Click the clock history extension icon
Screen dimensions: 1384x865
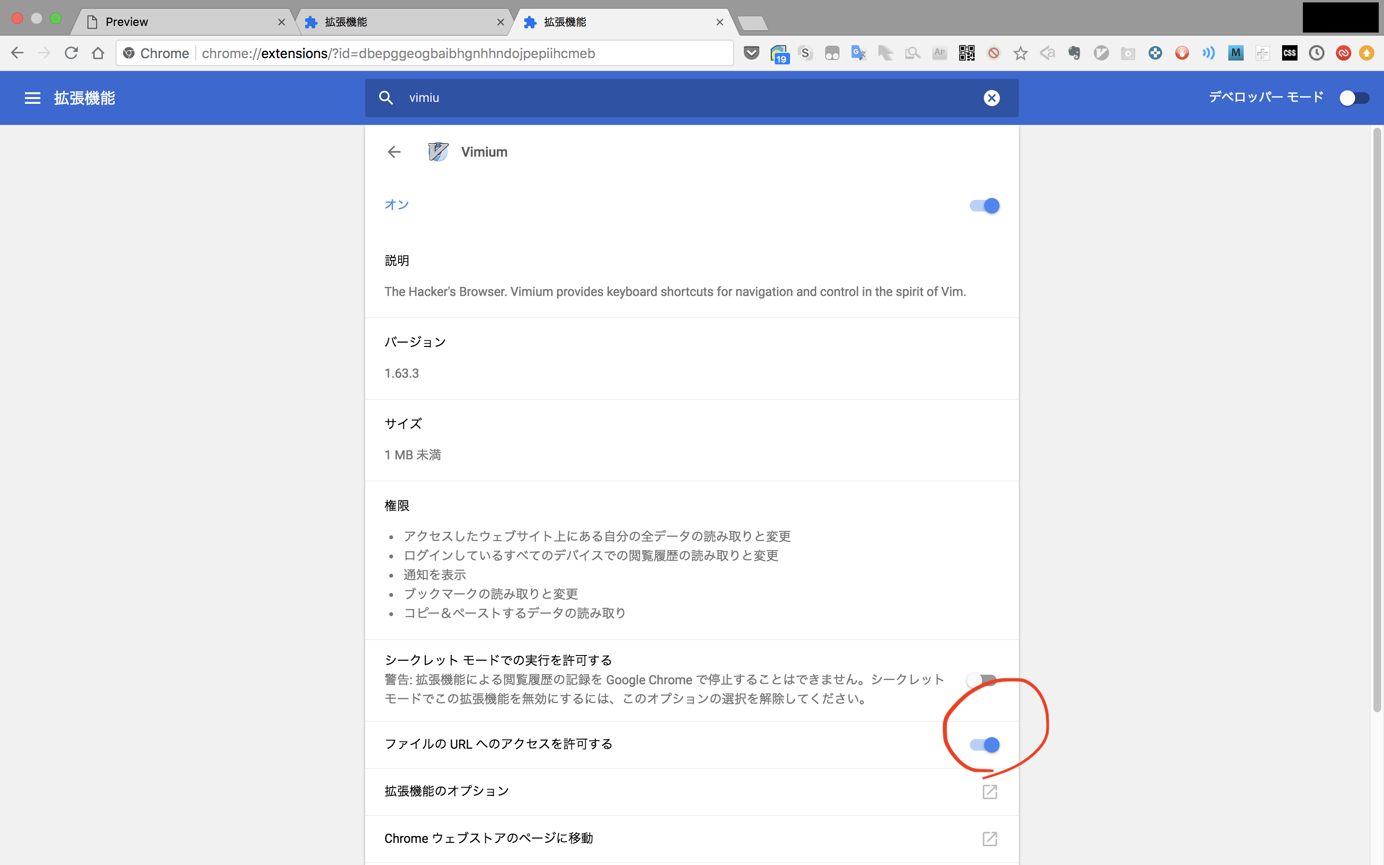tap(1317, 53)
